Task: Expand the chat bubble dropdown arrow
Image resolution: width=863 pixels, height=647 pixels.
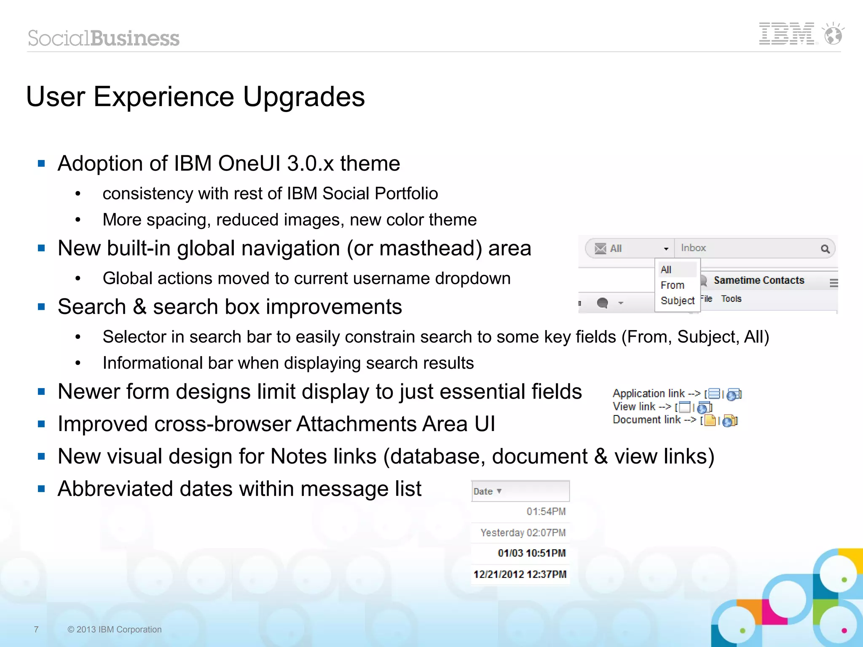Action: (x=621, y=303)
